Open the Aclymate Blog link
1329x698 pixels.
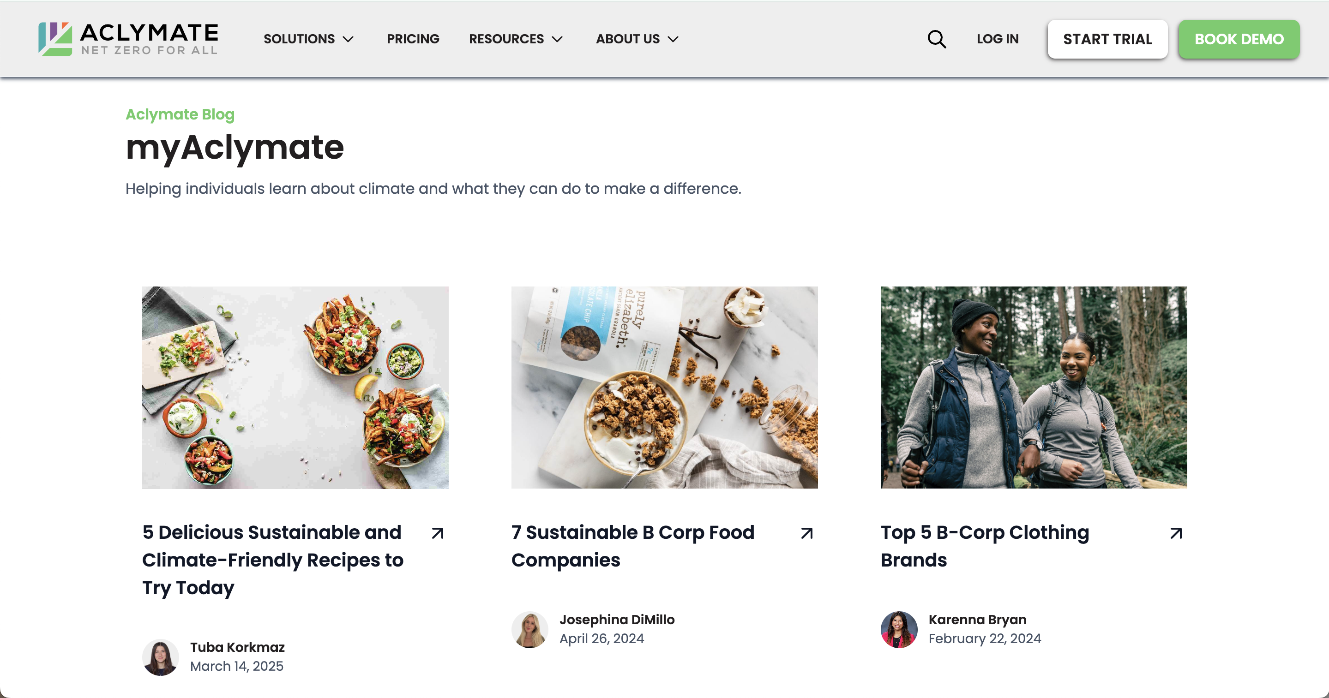click(x=180, y=114)
